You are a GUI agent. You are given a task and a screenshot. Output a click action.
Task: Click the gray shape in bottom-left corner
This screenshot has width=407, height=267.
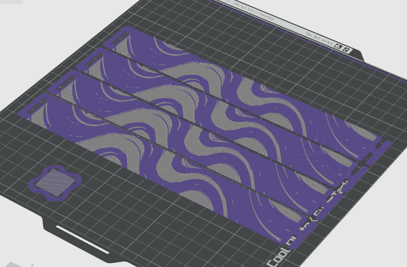pyautogui.click(x=14, y=264)
